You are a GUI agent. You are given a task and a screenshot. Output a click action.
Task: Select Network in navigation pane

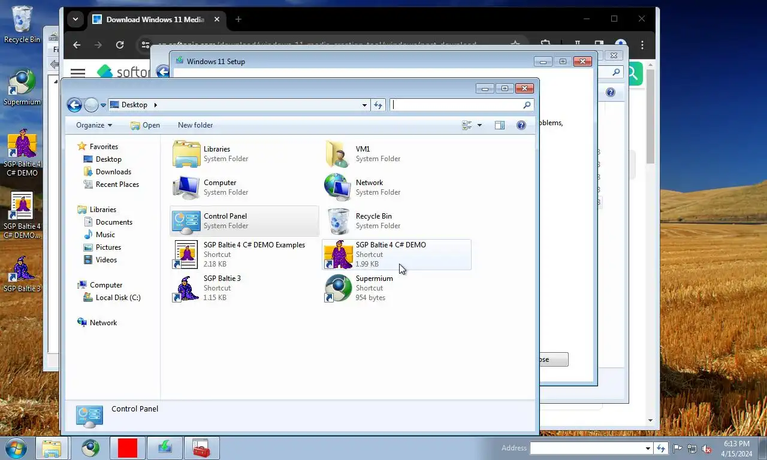pyautogui.click(x=103, y=323)
